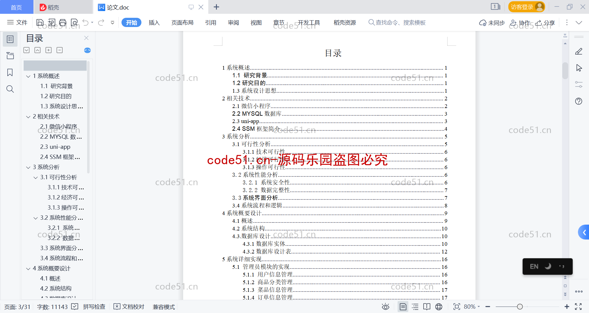
Task: Click the 文档校对 button in status bar
Action: (129, 307)
